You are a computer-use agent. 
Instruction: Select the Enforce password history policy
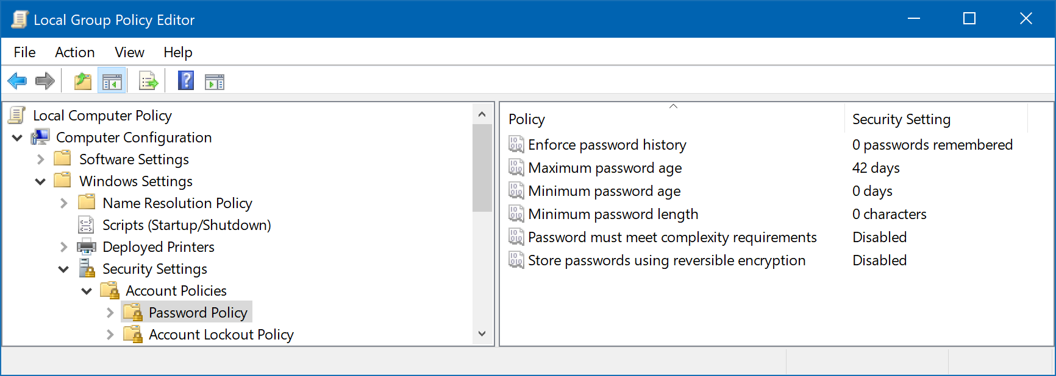[x=607, y=145]
